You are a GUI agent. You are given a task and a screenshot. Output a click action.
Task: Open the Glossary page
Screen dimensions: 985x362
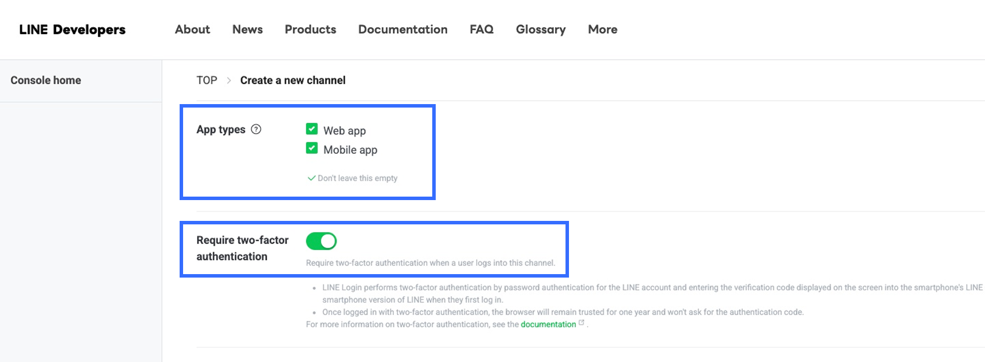(541, 29)
